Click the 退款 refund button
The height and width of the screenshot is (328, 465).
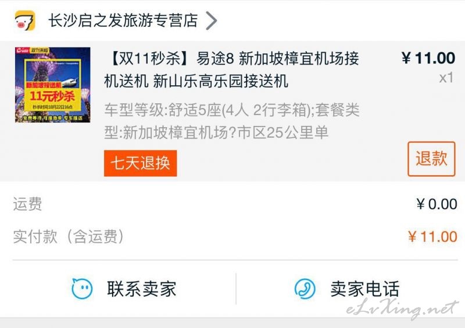coord(431,159)
